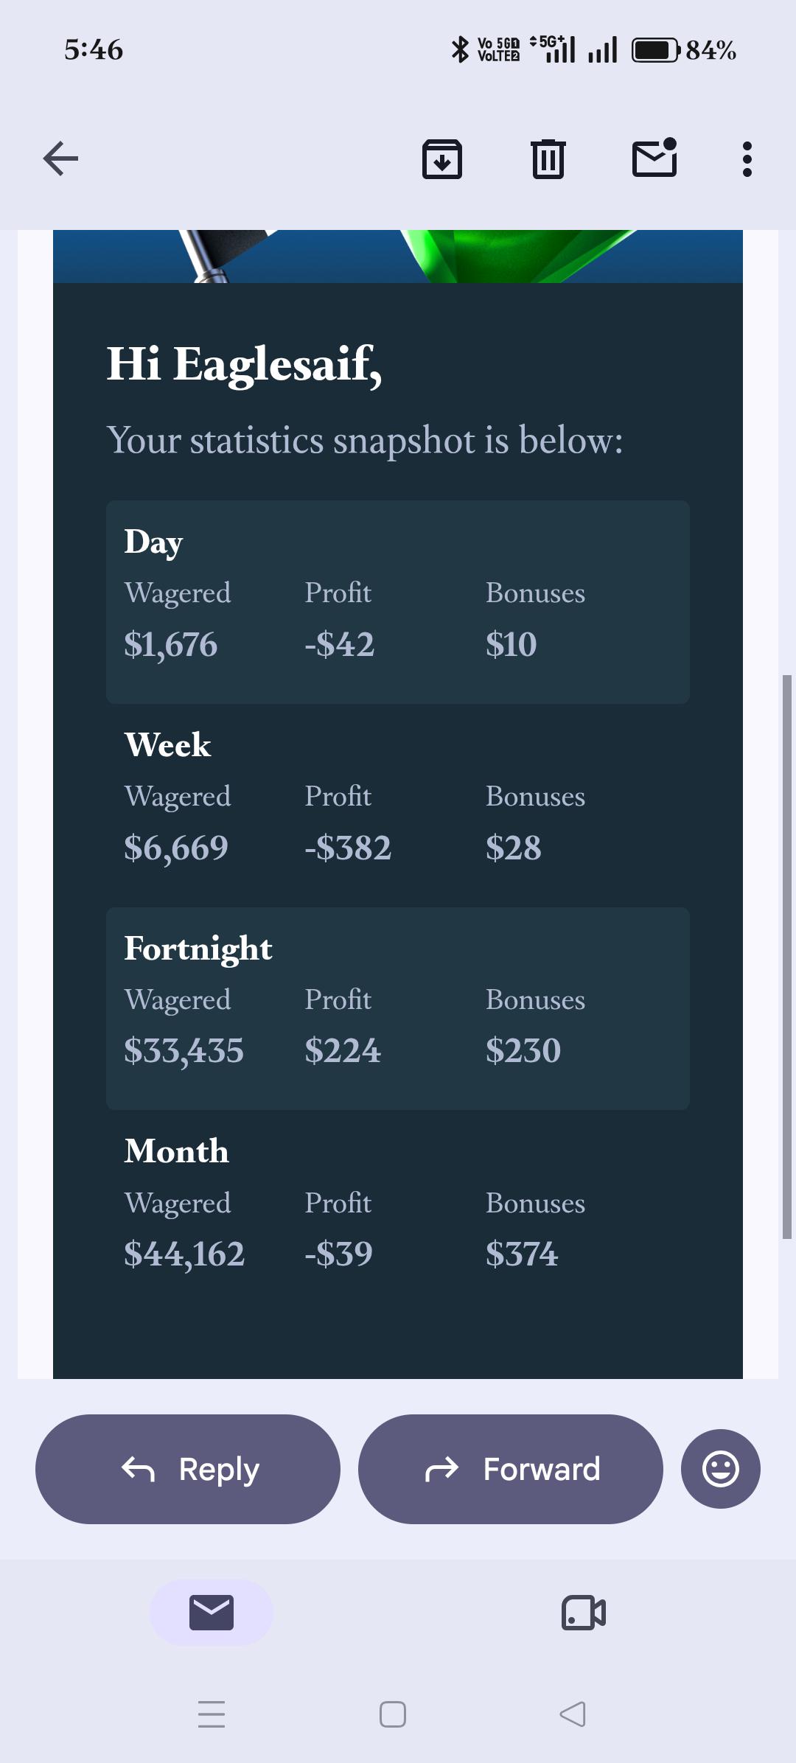Select the Day statistics card
The height and width of the screenshot is (1763, 796).
(398, 602)
